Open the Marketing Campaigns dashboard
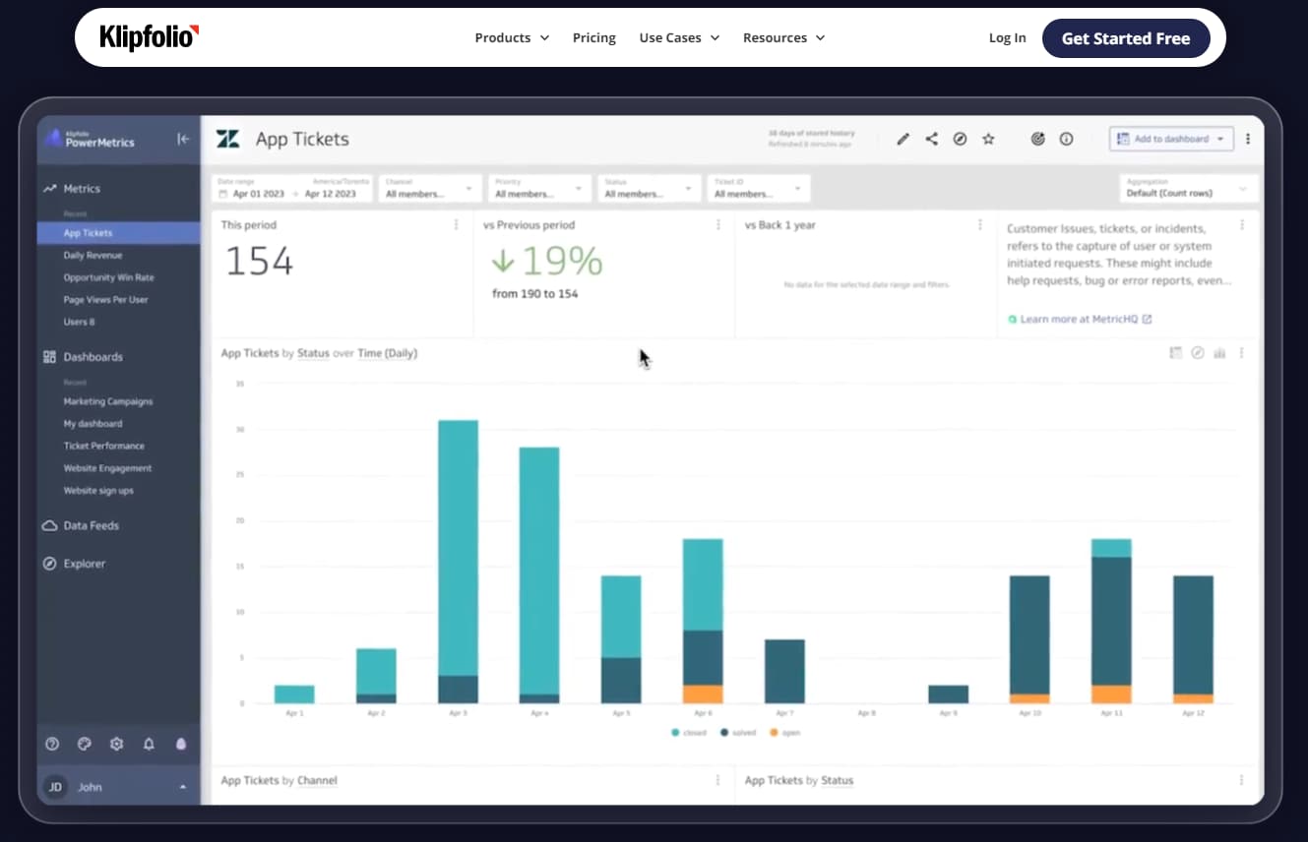This screenshot has height=842, width=1308. 108,401
